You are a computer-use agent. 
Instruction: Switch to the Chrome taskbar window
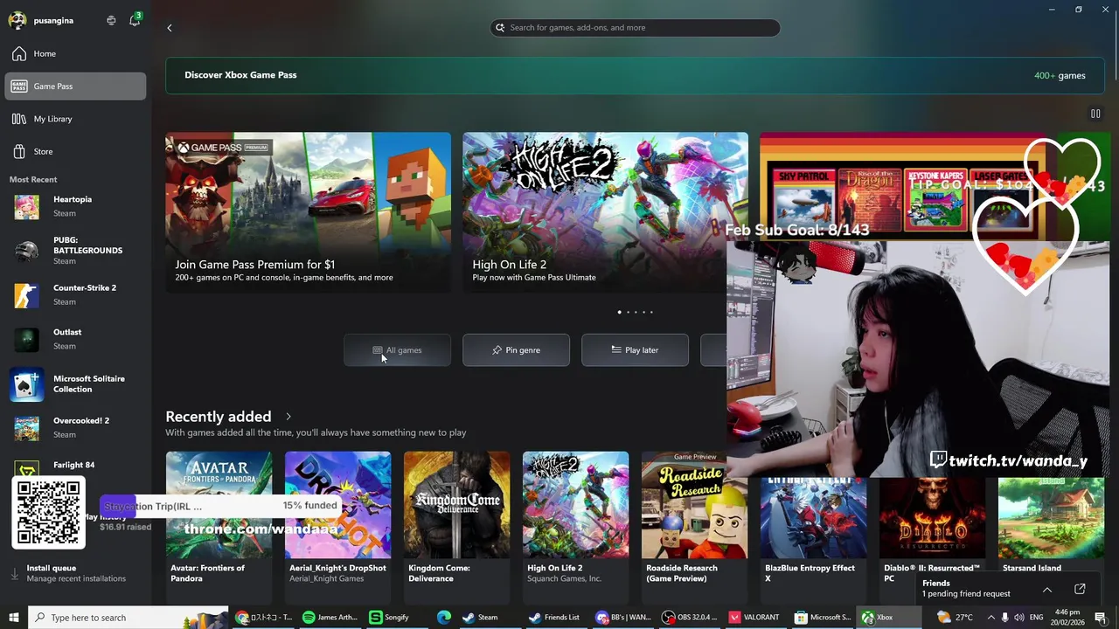(265, 618)
